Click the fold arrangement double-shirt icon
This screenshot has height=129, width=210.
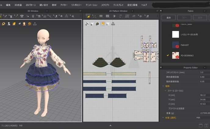pos(22,16)
